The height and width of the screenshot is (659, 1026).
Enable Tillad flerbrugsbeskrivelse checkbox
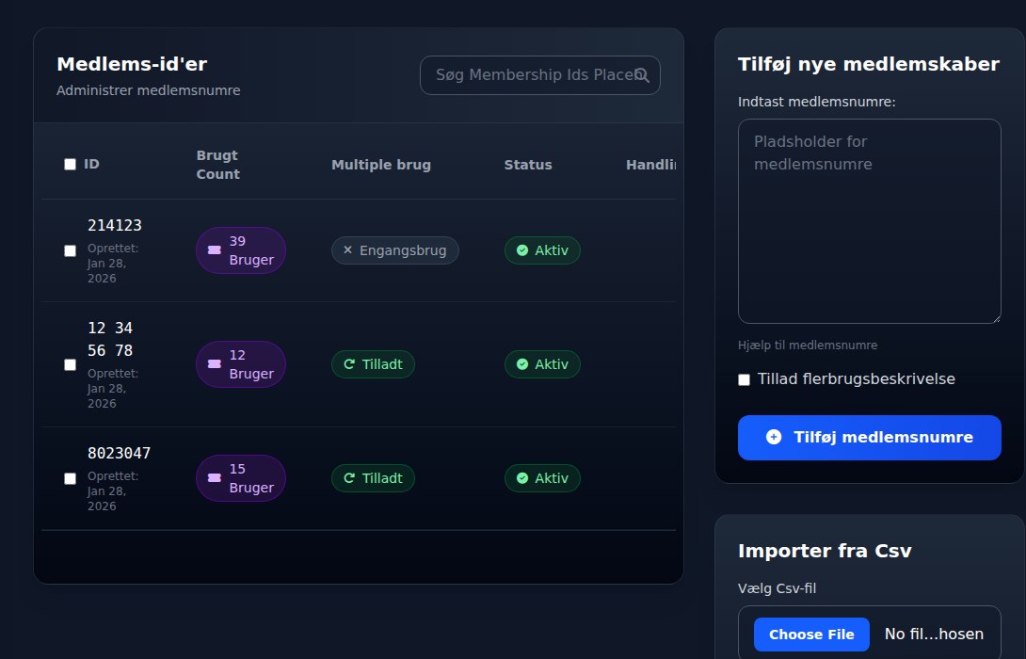click(x=744, y=379)
